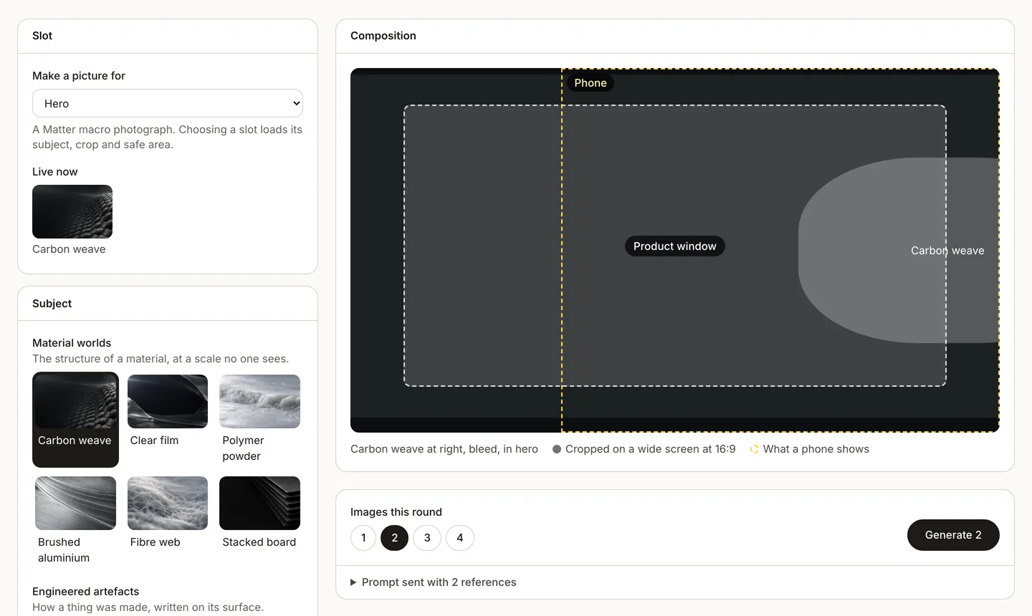This screenshot has height=616, width=1032.
Task: Open the 'Make a picture for' Hero dropdown
Action: click(x=168, y=103)
